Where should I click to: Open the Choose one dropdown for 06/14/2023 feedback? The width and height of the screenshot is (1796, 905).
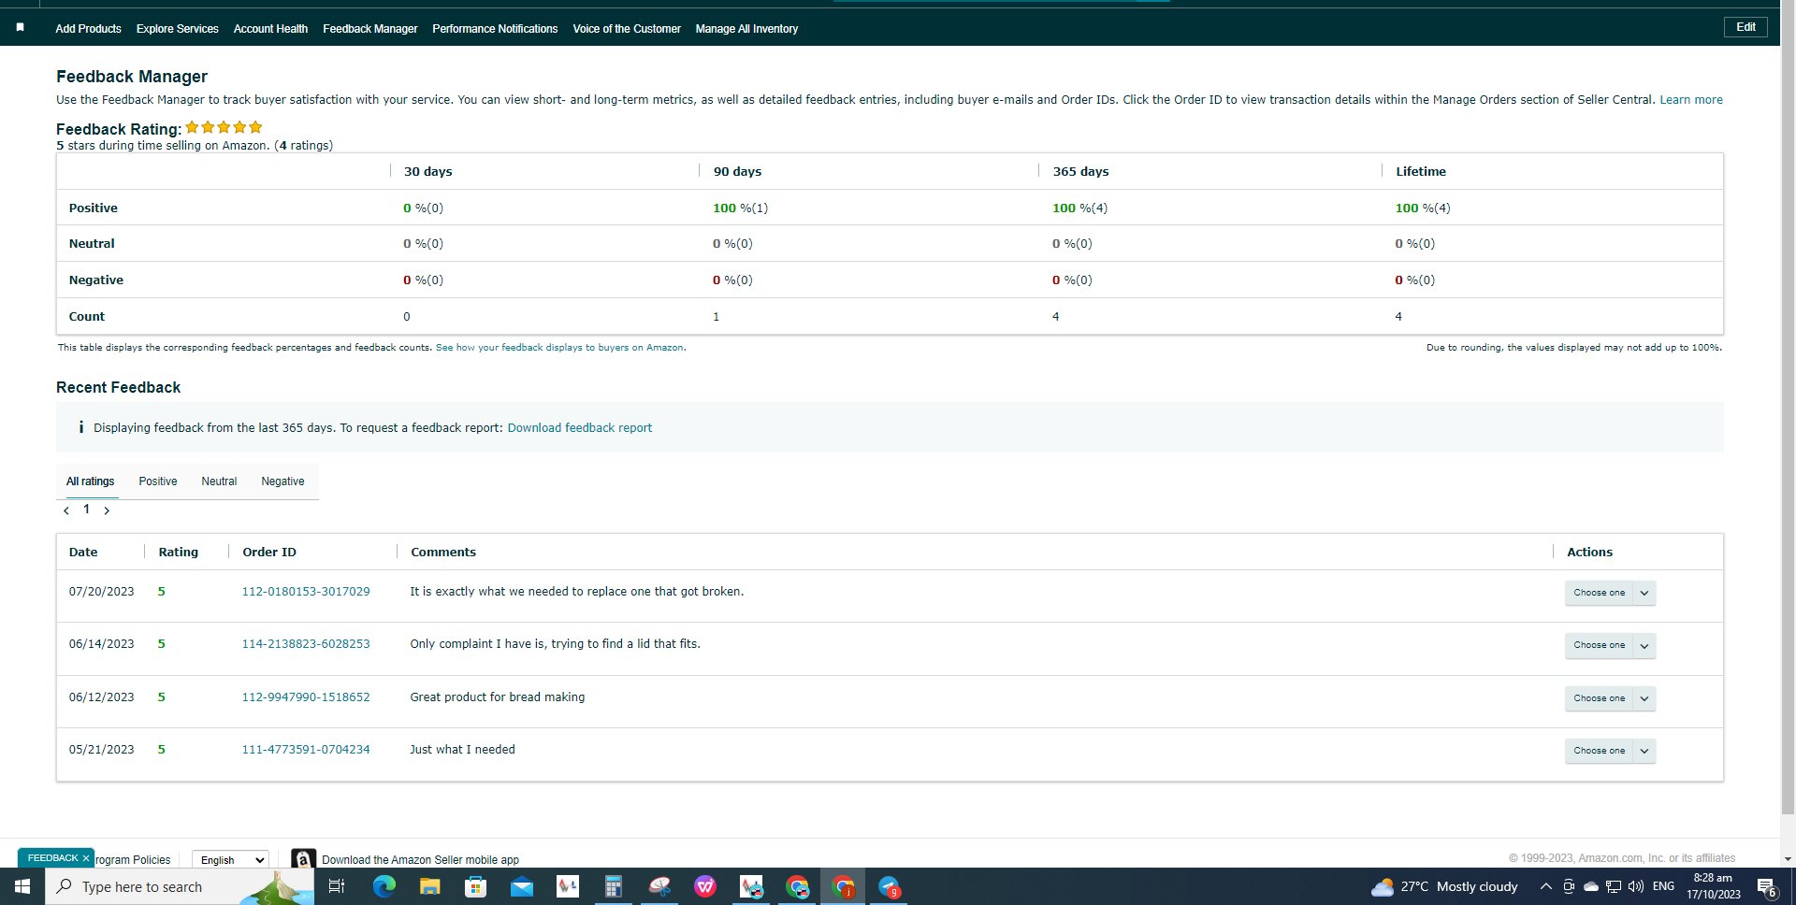click(1610, 645)
